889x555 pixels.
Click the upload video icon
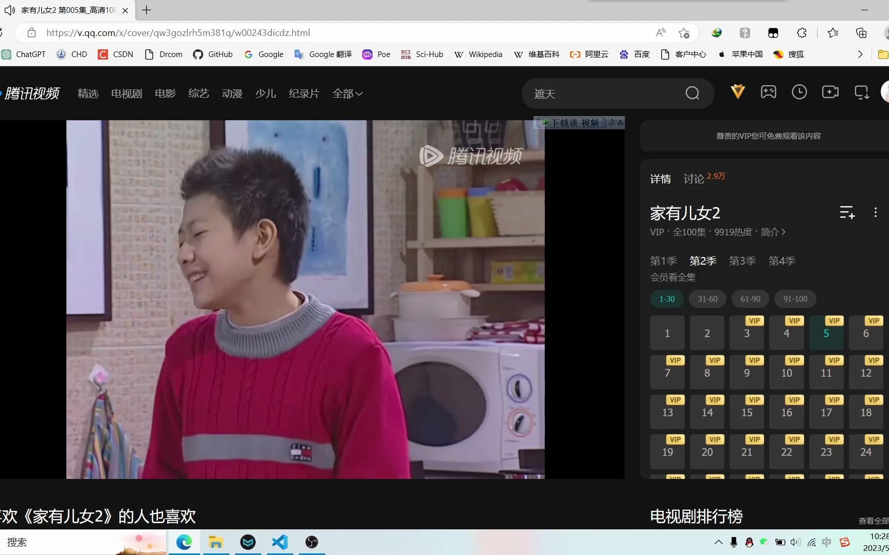tap(830, 92)
